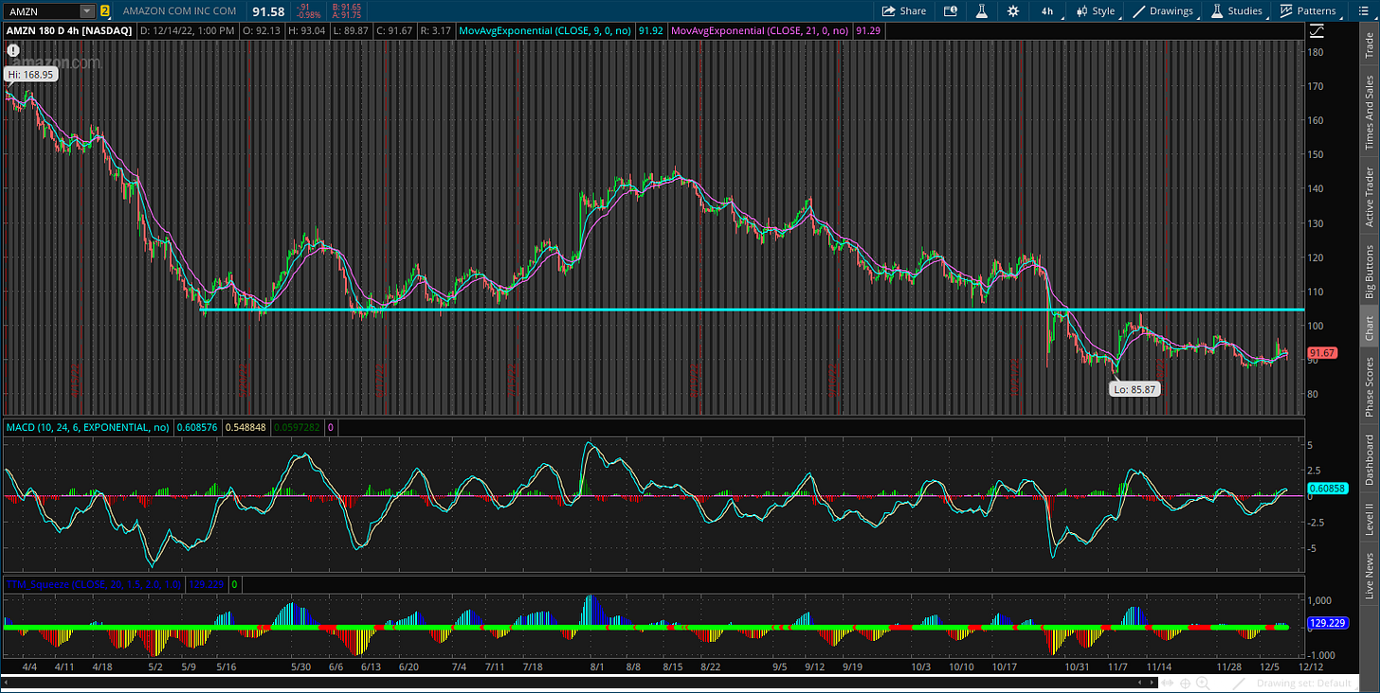
Task: Click the red 91.67 last price tag
Action: point(1323,353)
